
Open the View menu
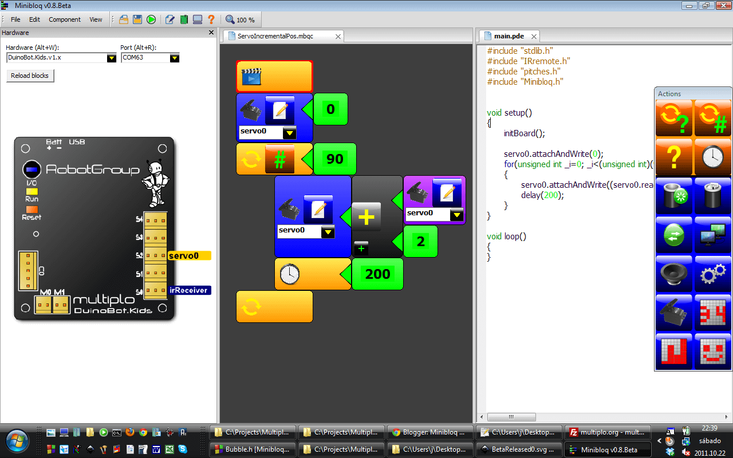pyautogui.click(x=96, y=19)
